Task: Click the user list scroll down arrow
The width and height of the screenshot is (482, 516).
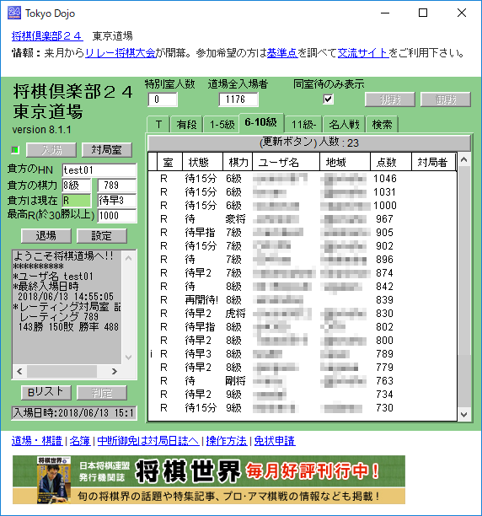Action: pos(464,414)
